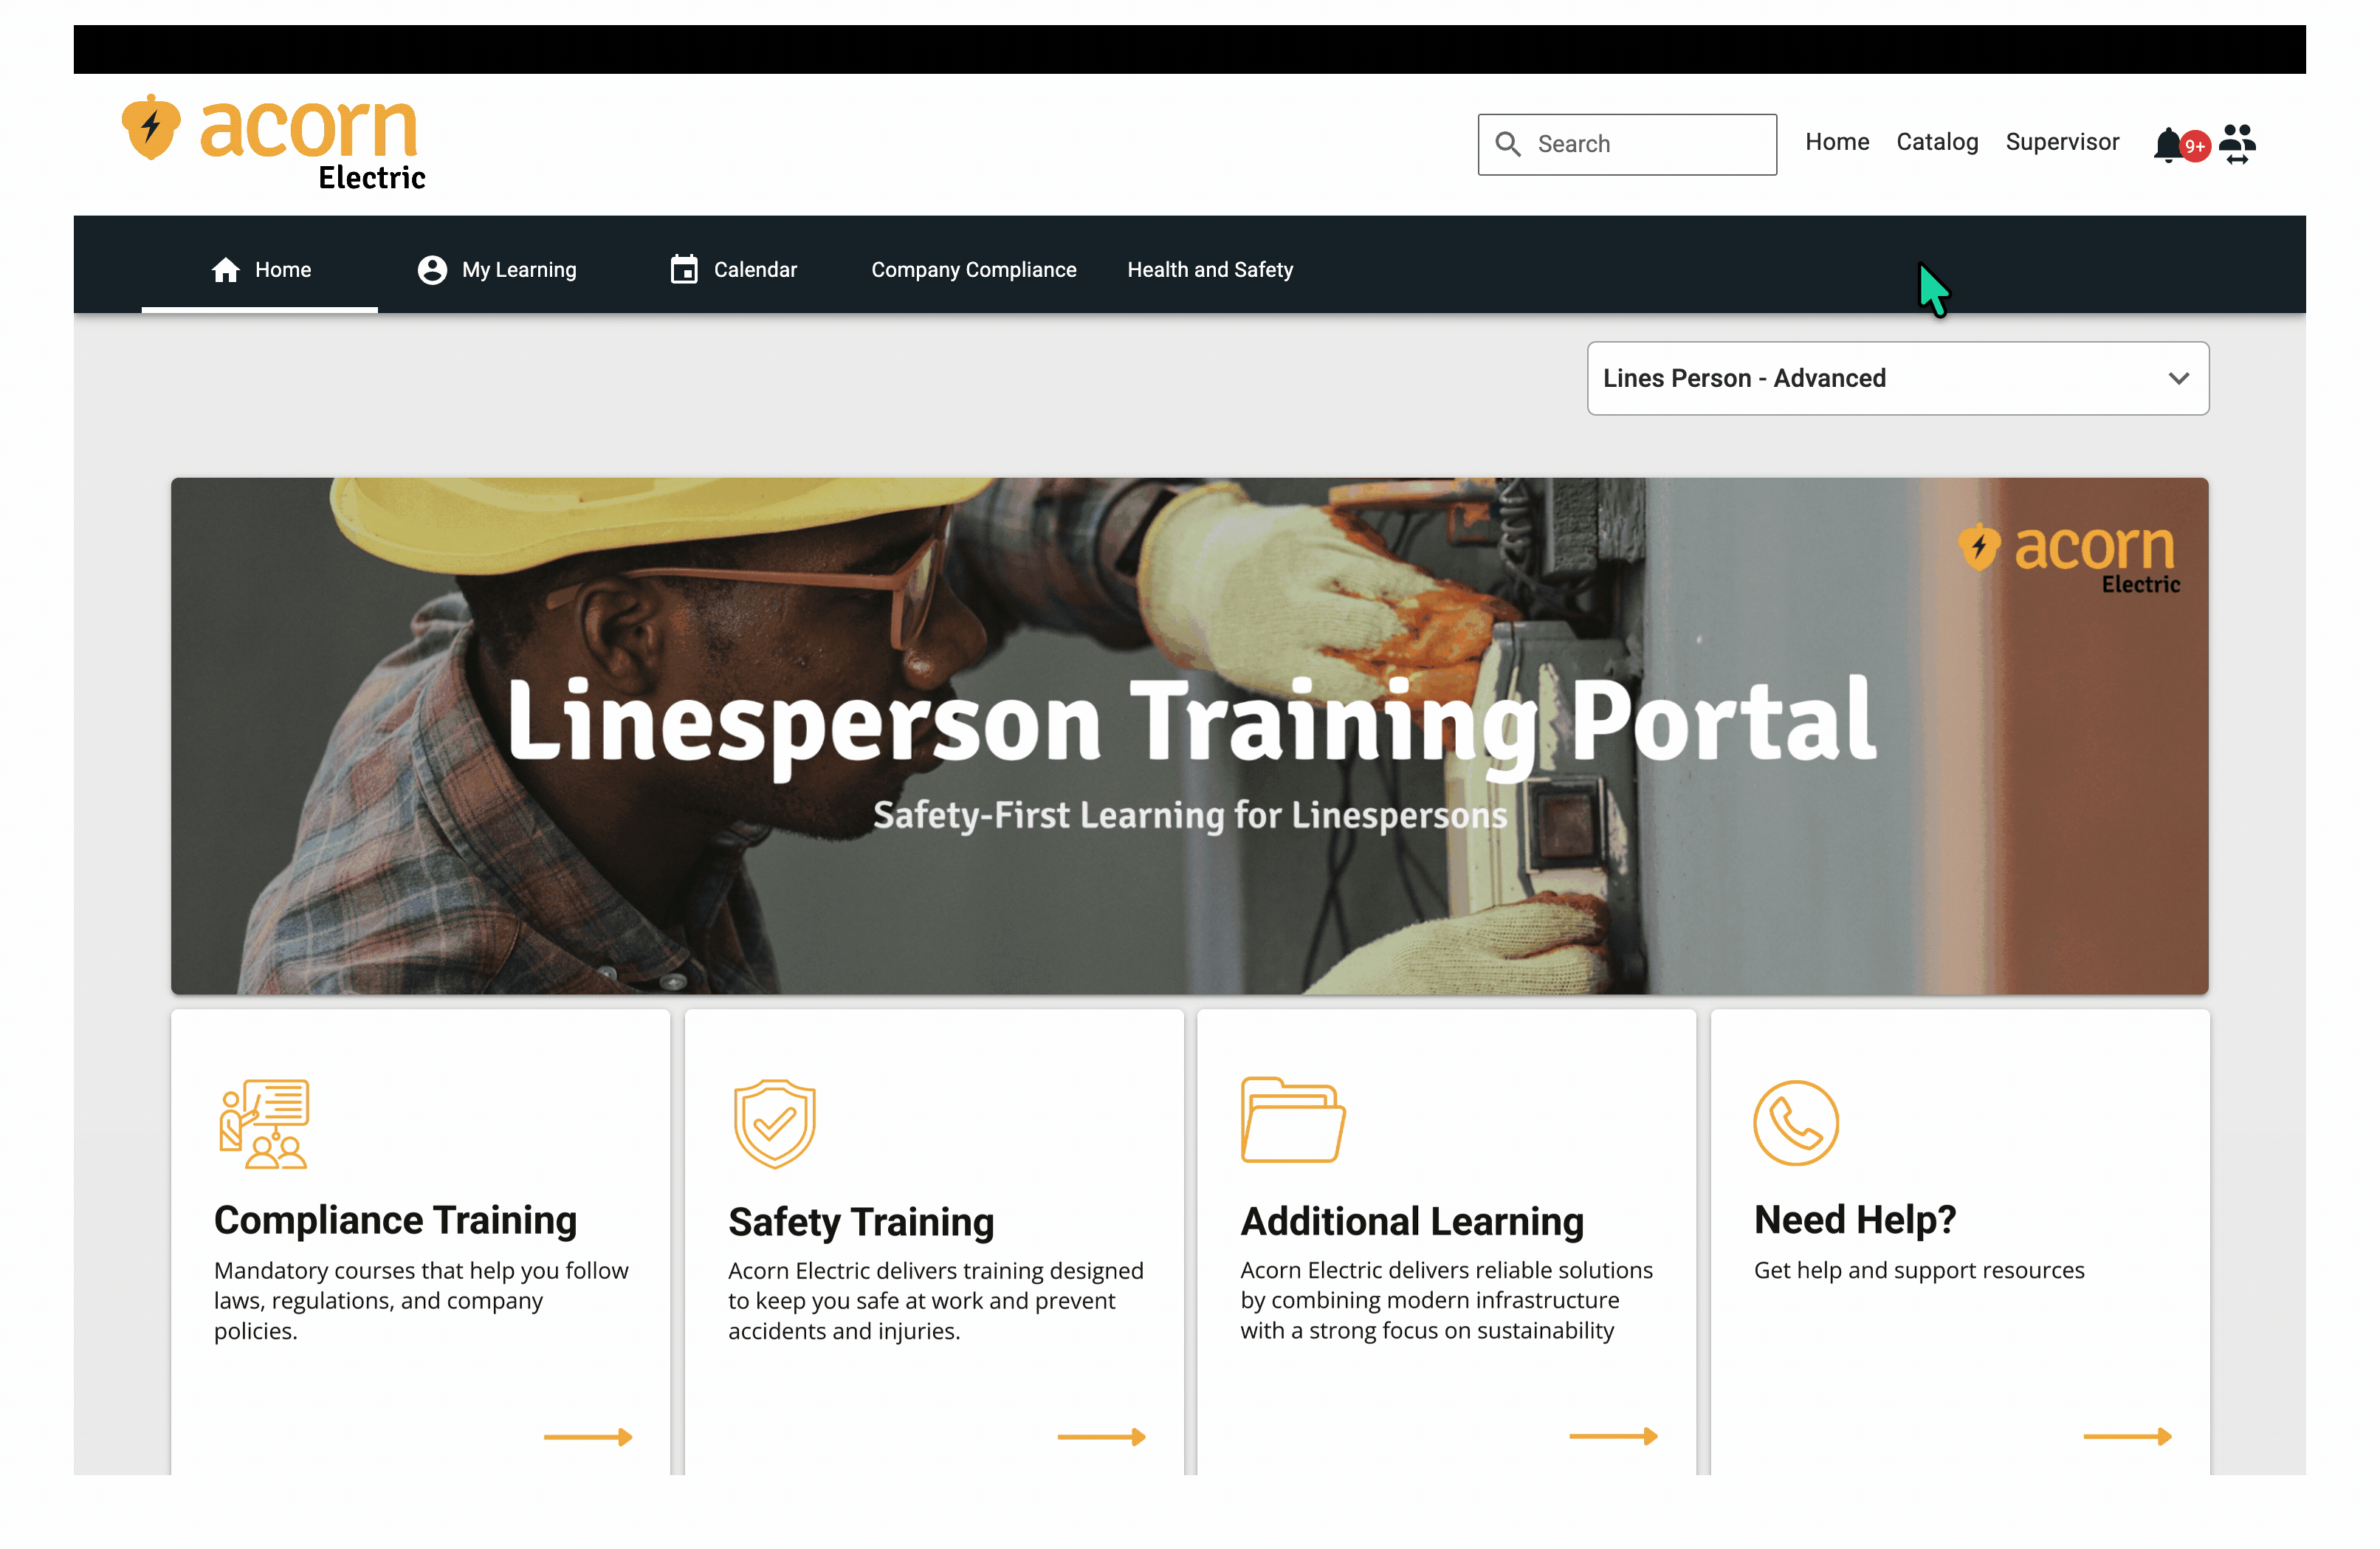2380x1549 pixels.
Task: Click the switch user people icon
Action: pos(2237,144)
